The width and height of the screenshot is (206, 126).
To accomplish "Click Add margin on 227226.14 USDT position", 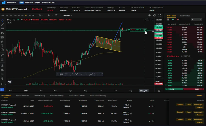I will tap(198, 112).
